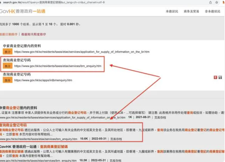Open 非本港居民 menu

click(212, 12)
